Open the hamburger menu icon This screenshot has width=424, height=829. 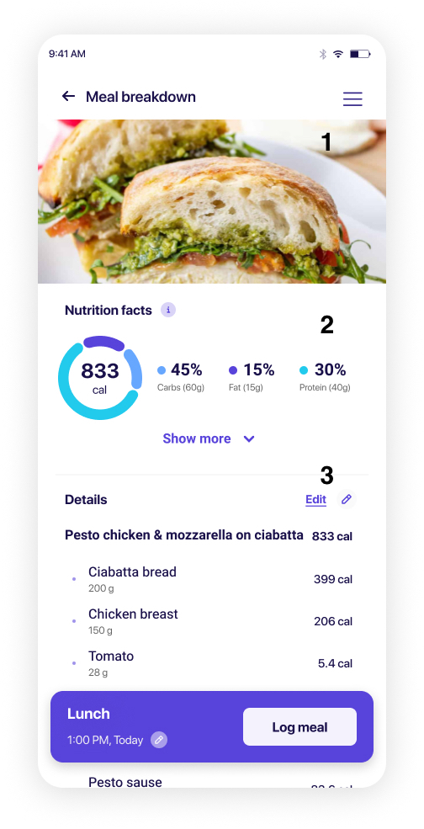(x=352, y=98)
